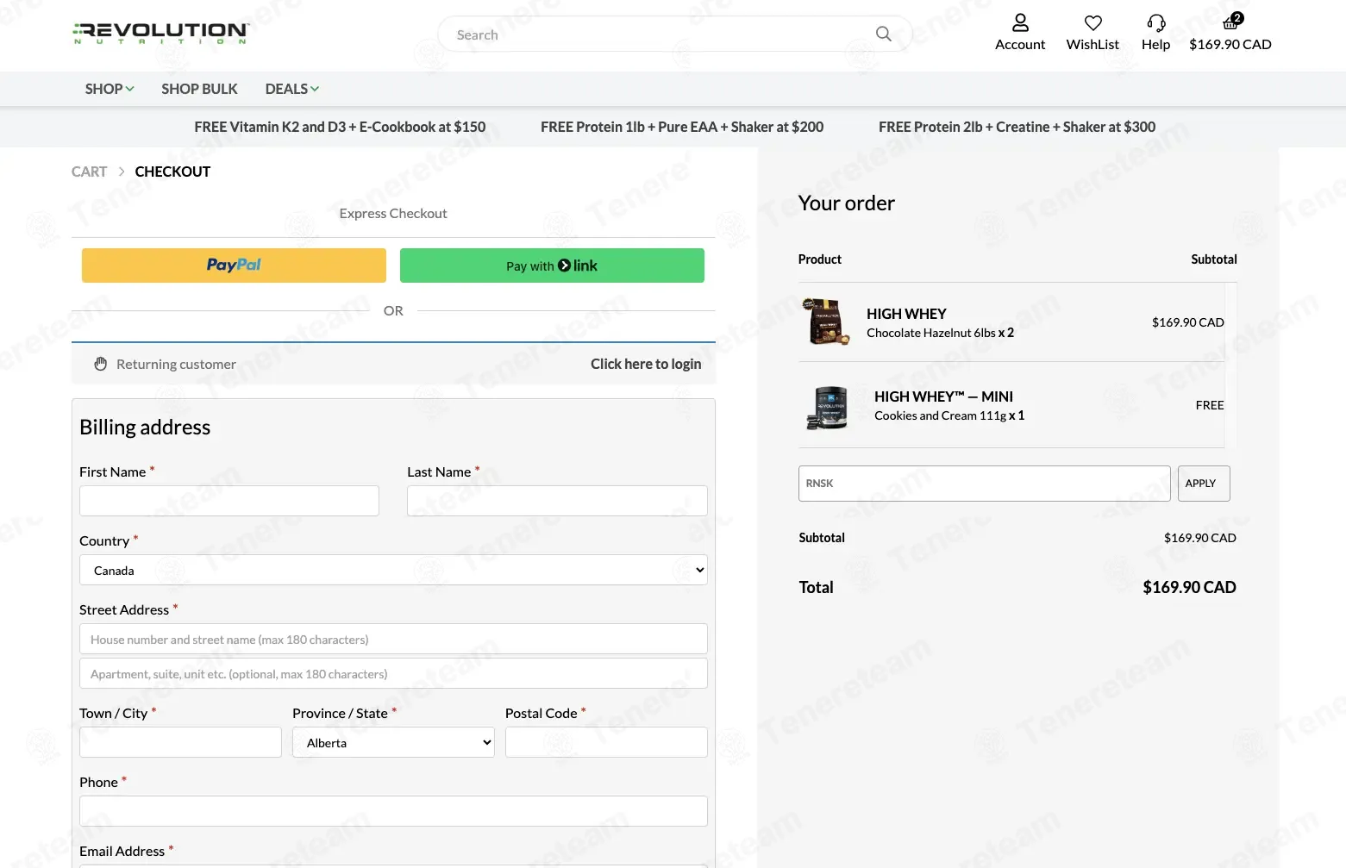Screen dimensions: 1346x868
Task: Open the WishList heart icon
Action: [x=1092, y=23]
